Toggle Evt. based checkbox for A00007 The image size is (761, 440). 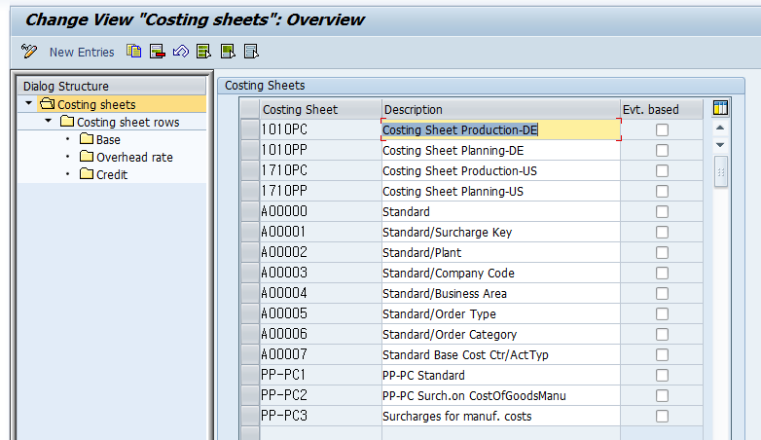[662, 354]
